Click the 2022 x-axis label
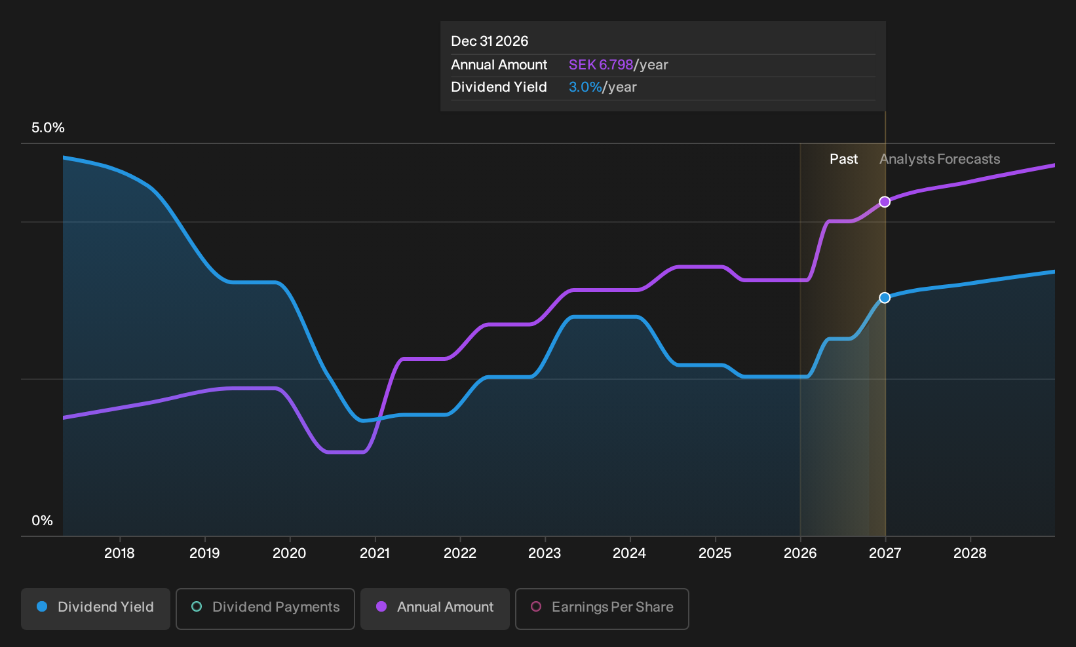The image size is (1076, 647). tap(460, 553)
